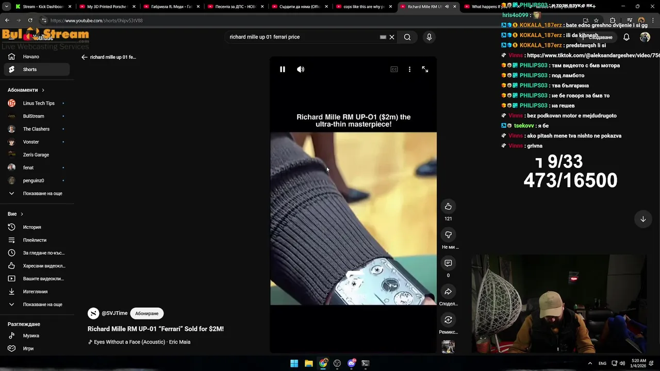Open the fenat channel subscription

36,167
